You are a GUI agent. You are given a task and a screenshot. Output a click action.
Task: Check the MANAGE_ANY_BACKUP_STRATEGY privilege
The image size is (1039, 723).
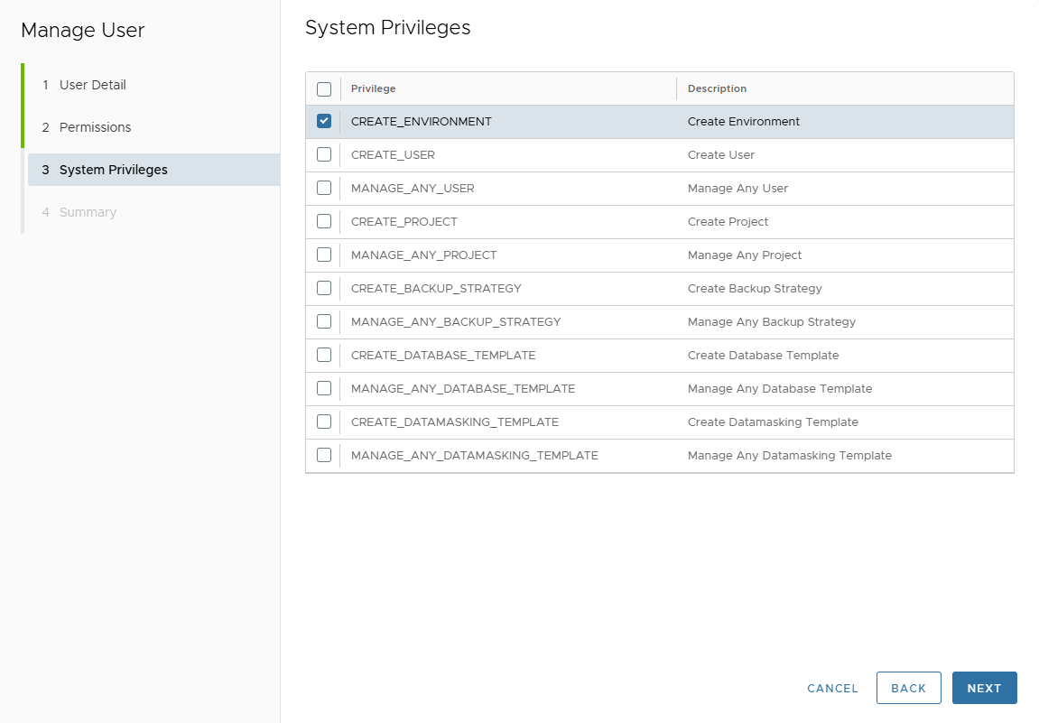pos(324,321)
